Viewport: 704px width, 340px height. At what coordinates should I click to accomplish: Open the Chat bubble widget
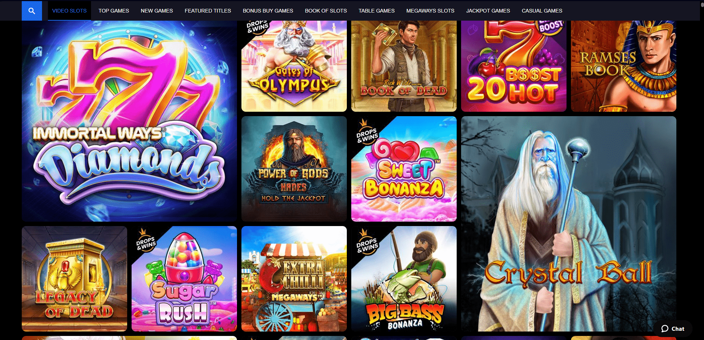[673, 329]
